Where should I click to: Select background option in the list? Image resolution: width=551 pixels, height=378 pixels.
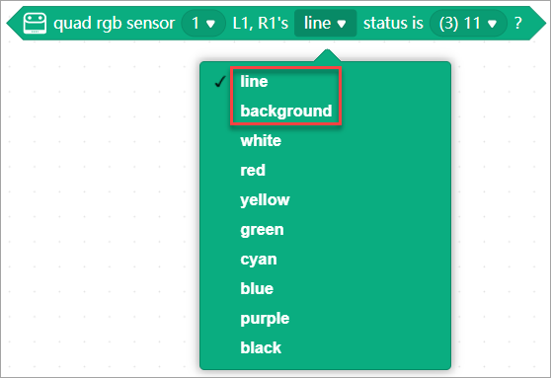(286, 111)
